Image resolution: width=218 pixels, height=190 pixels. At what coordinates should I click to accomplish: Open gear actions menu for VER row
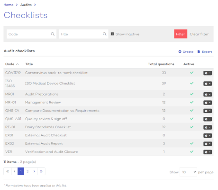[x=208, y=152]
